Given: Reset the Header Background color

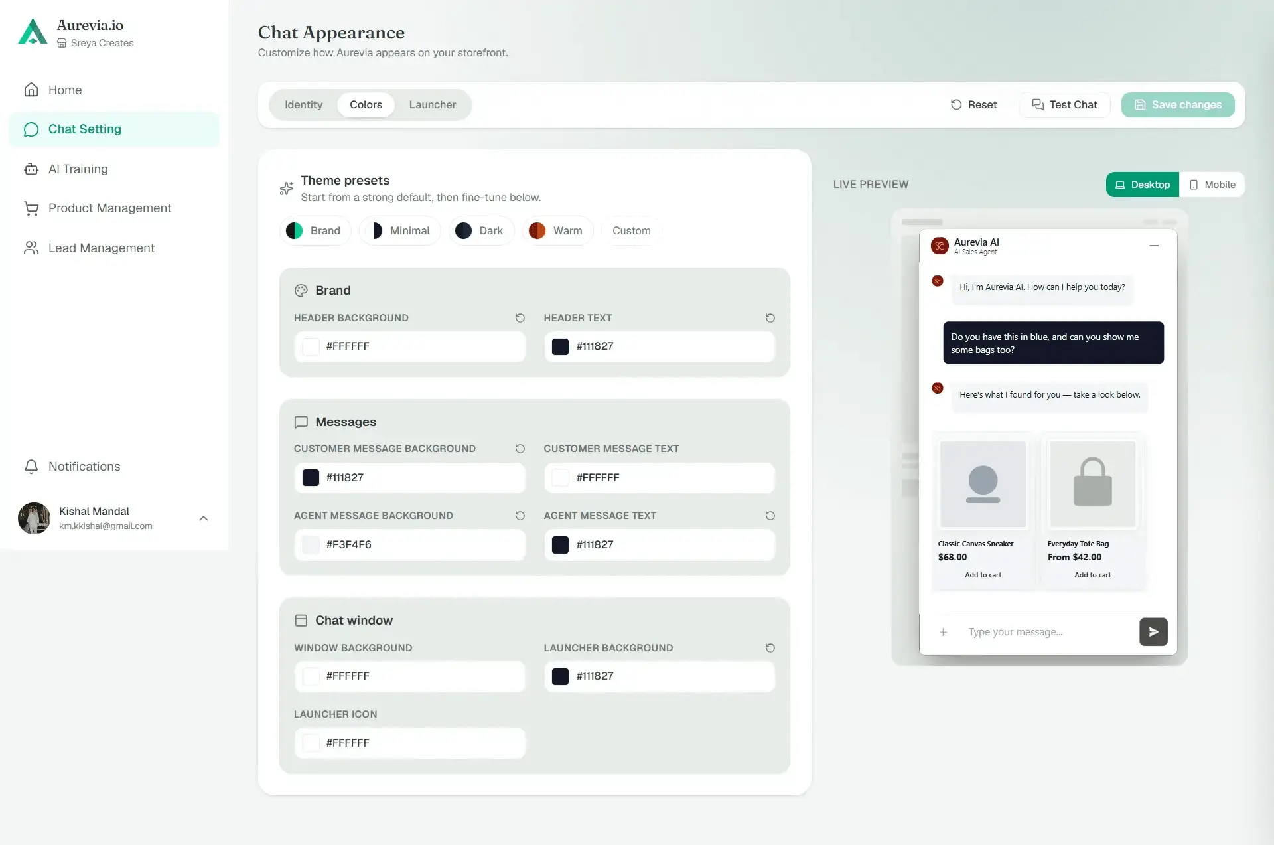Looking at the screenshot, I should click(x=520, y=318).
